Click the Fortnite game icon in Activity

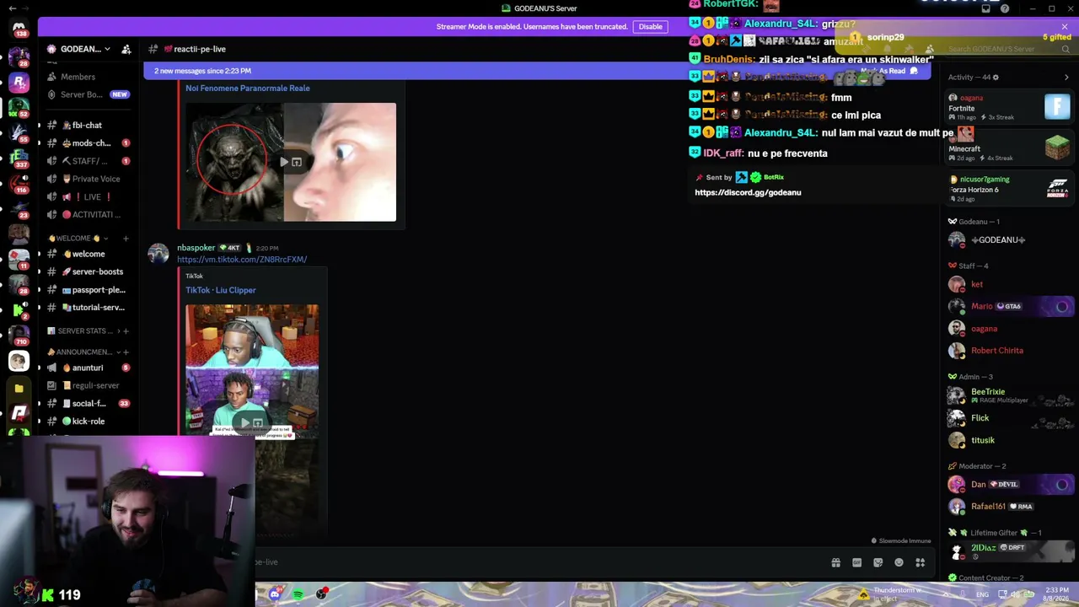click(1057, 107)
